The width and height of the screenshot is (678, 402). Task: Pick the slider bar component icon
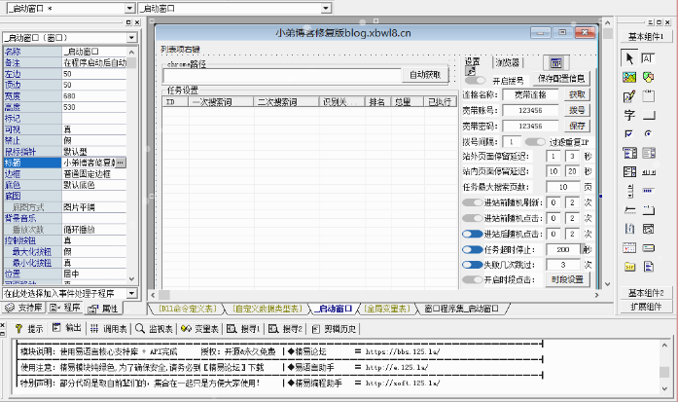(x=629, y=210)
